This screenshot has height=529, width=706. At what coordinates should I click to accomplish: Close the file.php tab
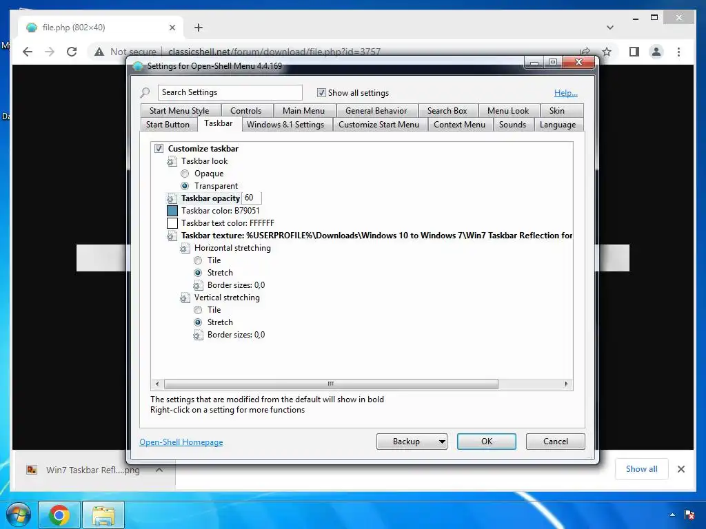coord(172,28)
